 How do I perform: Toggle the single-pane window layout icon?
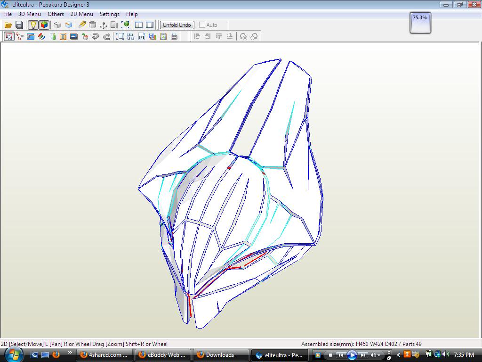click(x=150, y=25)
